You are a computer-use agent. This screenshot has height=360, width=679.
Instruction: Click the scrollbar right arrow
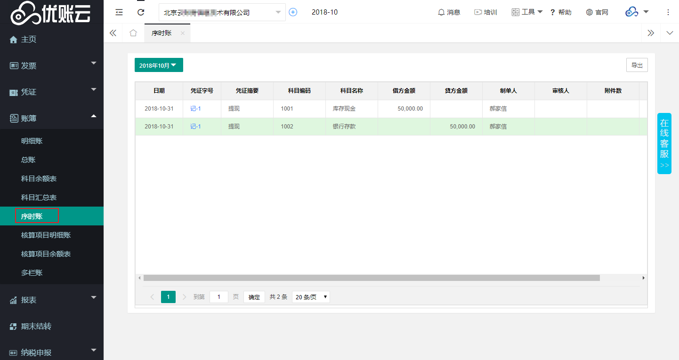tap(643, 278)
